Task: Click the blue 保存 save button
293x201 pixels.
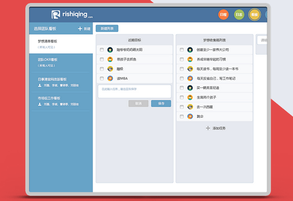Action: 161,103
